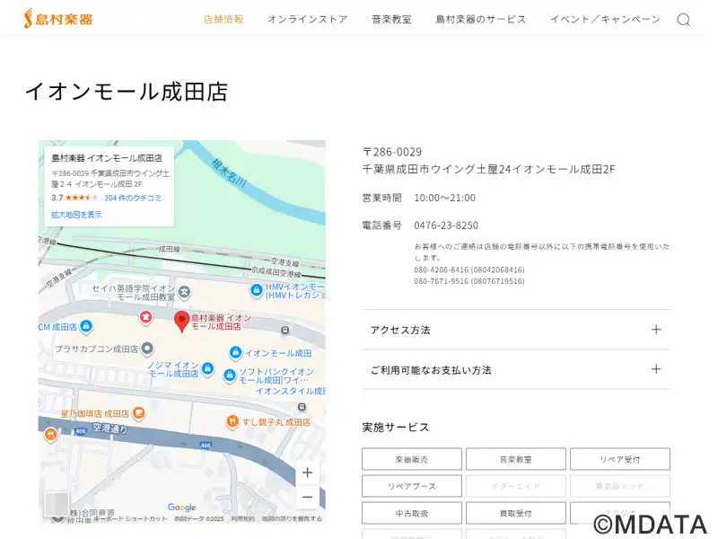The image size is (718, 539).
Task: Go to オンラインストア in the navigation
Action: (x=308, y=19)
